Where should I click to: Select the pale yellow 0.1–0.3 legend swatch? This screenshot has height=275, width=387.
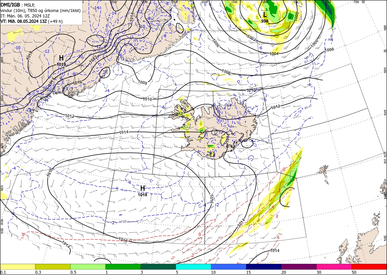[17, 267]
